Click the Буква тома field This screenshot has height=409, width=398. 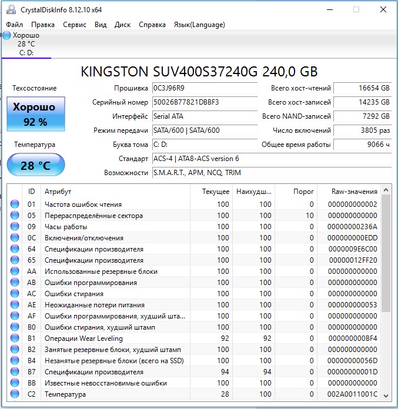[x=205, y=145]
